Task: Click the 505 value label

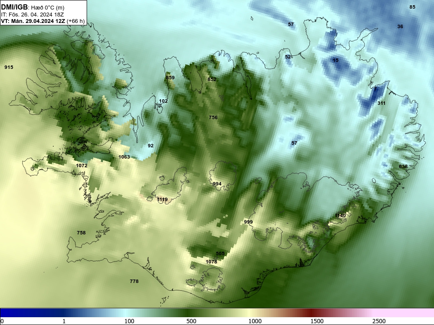Action: 220,253
